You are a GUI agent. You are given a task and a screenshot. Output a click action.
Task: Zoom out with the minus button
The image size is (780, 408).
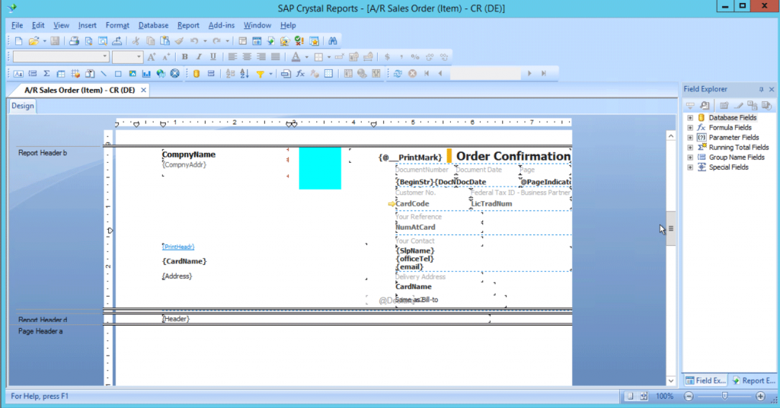pos(689,396)
